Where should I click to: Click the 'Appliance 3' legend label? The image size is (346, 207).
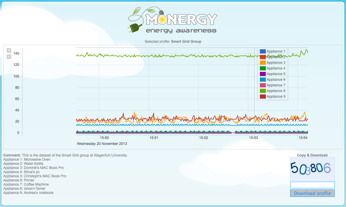(276, 63)
